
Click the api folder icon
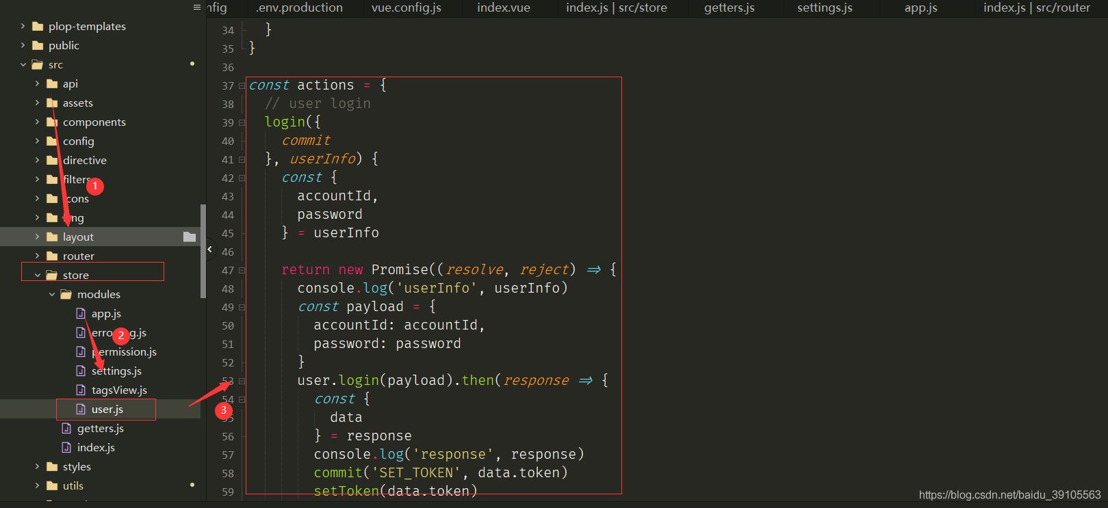click(x=52, y=84)
